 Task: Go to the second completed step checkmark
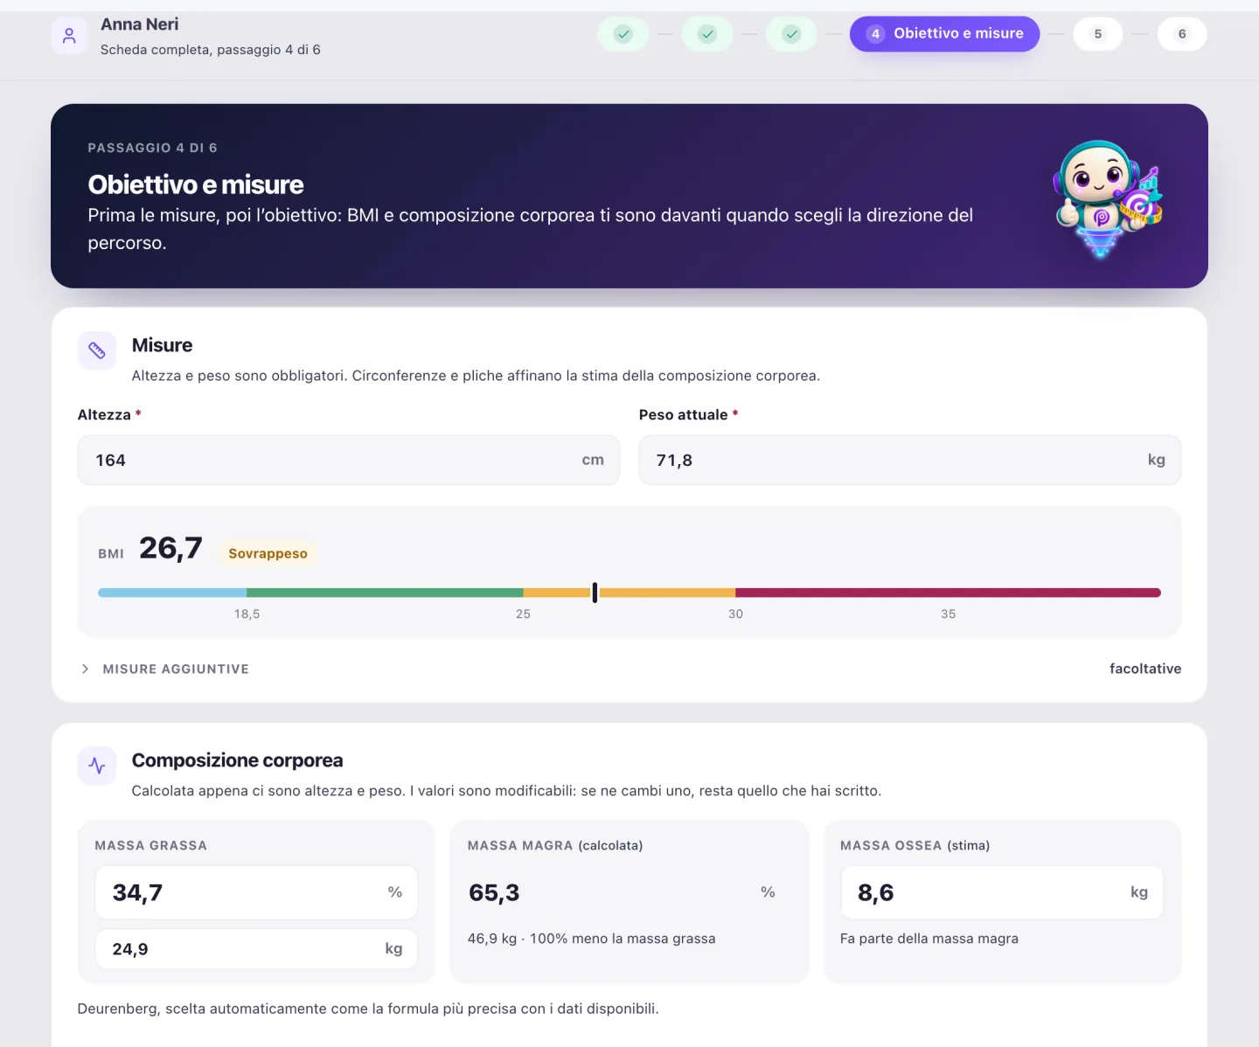pos(707,34)
